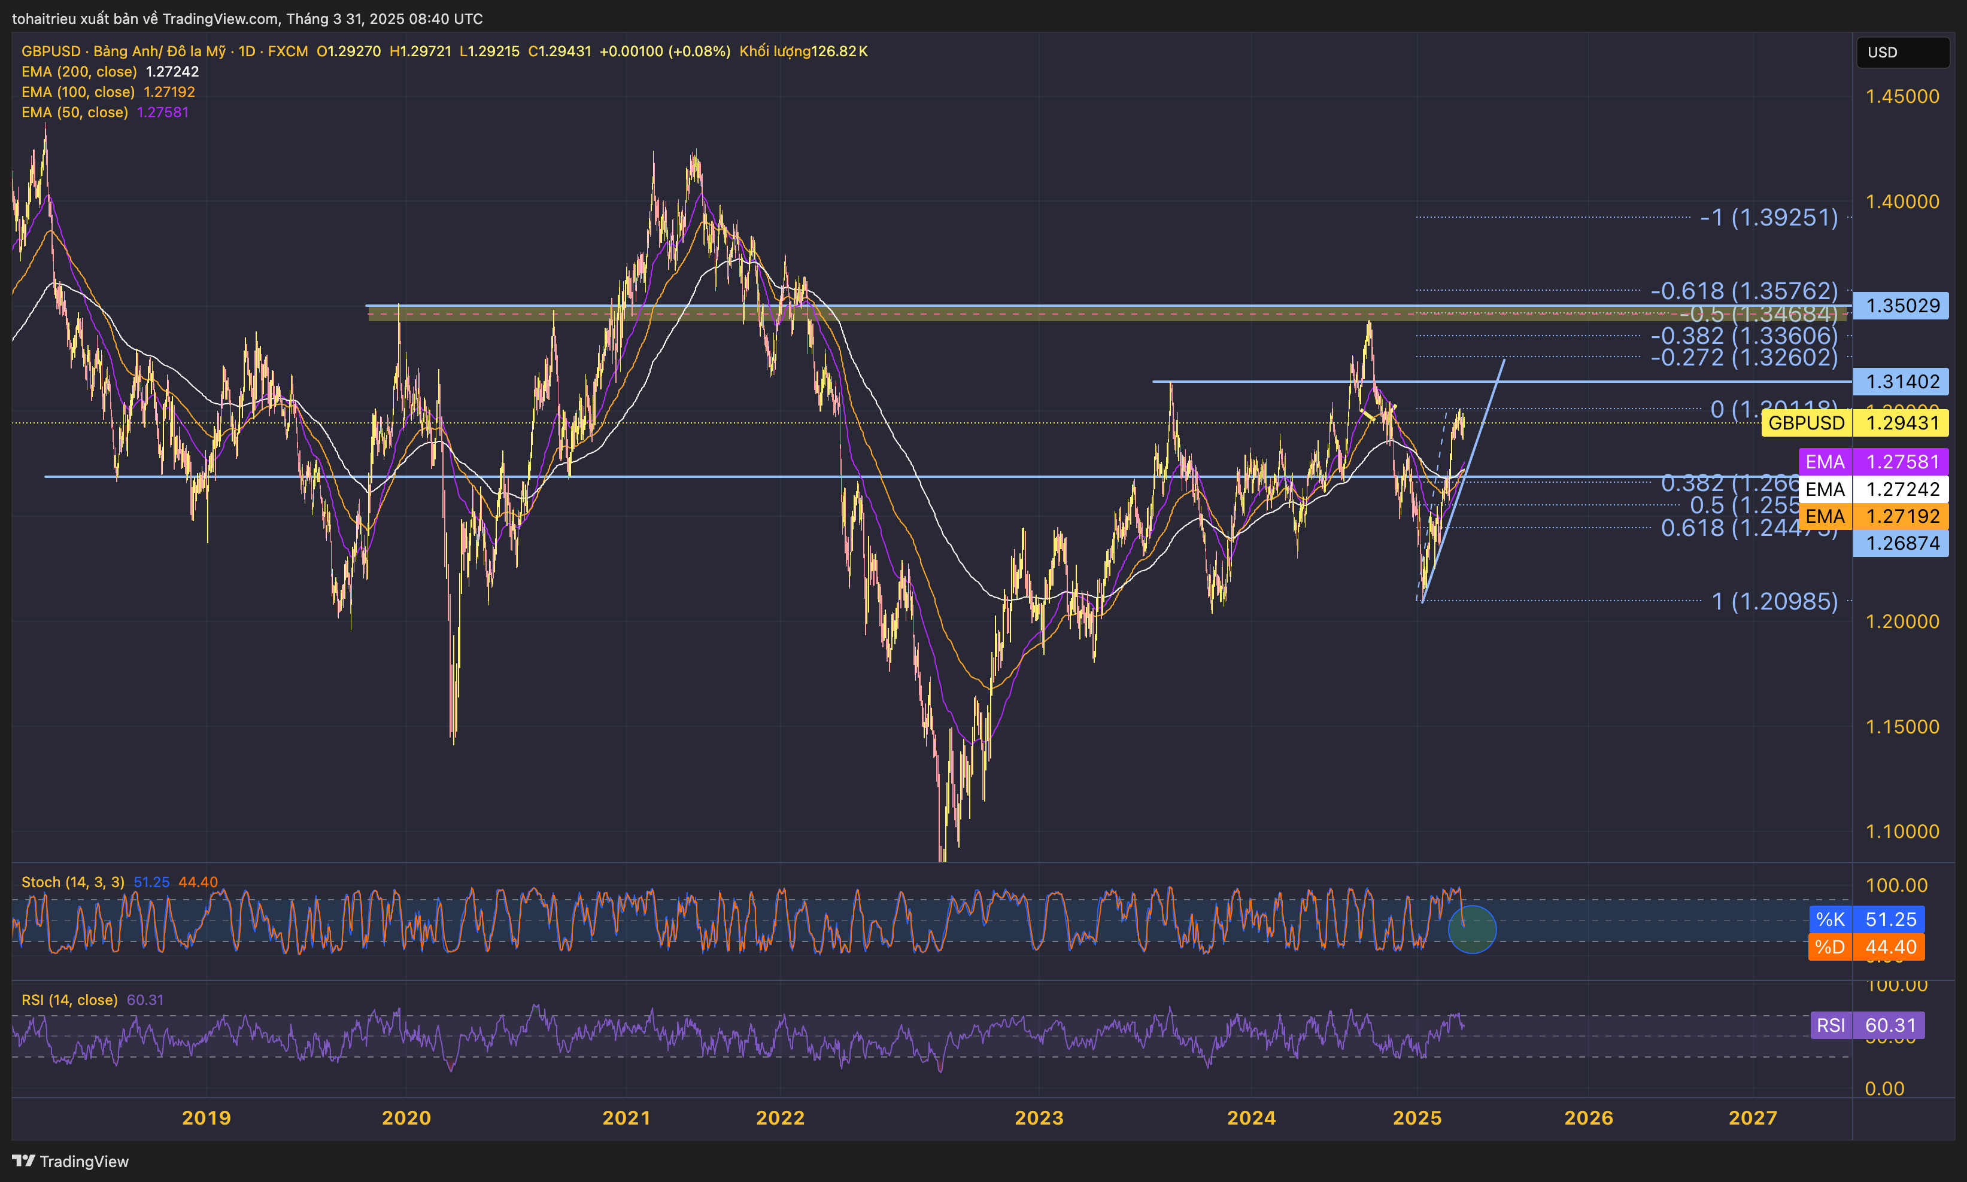Click the +0.00100 (+0.08%) change value
Image resolution: width=1967 pixels, height=1182 pixels.
coord(664,51)
